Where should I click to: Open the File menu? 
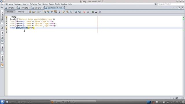2,4
